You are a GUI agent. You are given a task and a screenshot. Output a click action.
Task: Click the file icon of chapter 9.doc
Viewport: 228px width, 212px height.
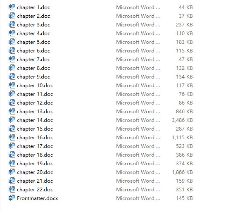(x=12, y=77)
